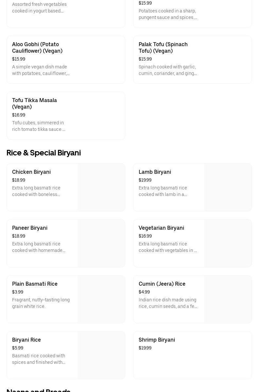Click the Chicken Biryani image placeholder
The height and width of the screenshot is (392, 263).
point(101,187)
